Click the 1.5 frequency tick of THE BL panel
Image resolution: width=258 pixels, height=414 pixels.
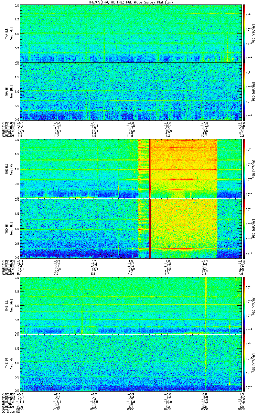[x=17, y=292]
